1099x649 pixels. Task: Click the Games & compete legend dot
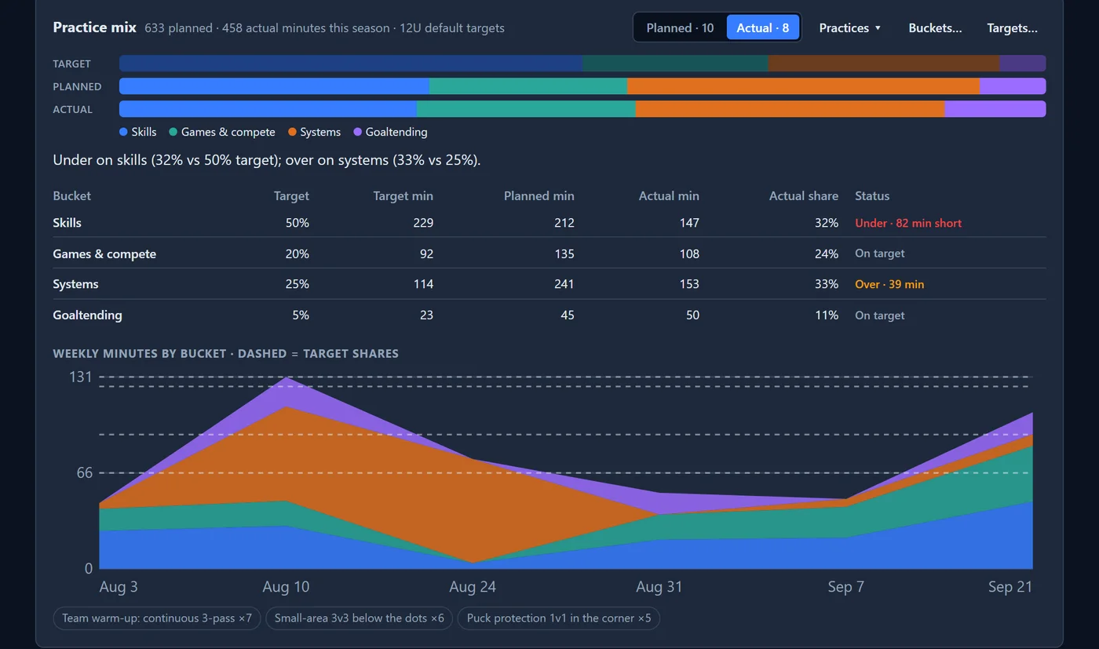[173, 132]
